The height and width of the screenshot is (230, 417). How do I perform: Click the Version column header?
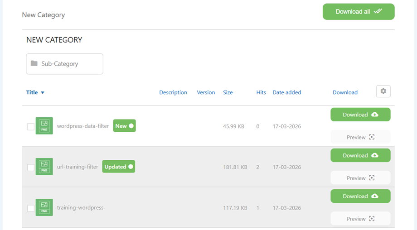click(206, 92)
